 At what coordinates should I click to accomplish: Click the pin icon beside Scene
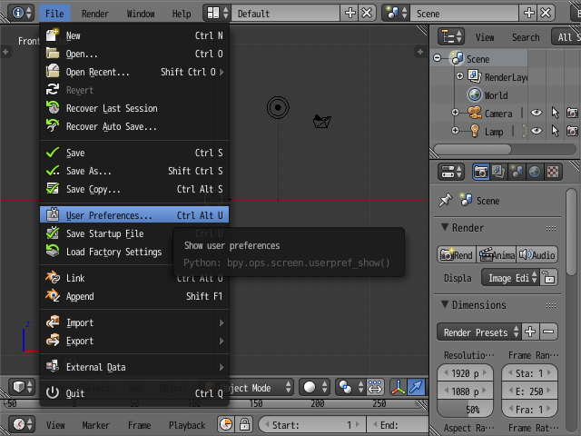[x=446, y=200]
